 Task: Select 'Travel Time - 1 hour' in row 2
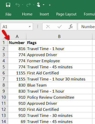59,49
